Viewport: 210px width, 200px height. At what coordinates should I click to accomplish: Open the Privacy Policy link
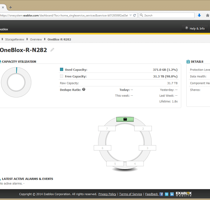coord(107,194)
